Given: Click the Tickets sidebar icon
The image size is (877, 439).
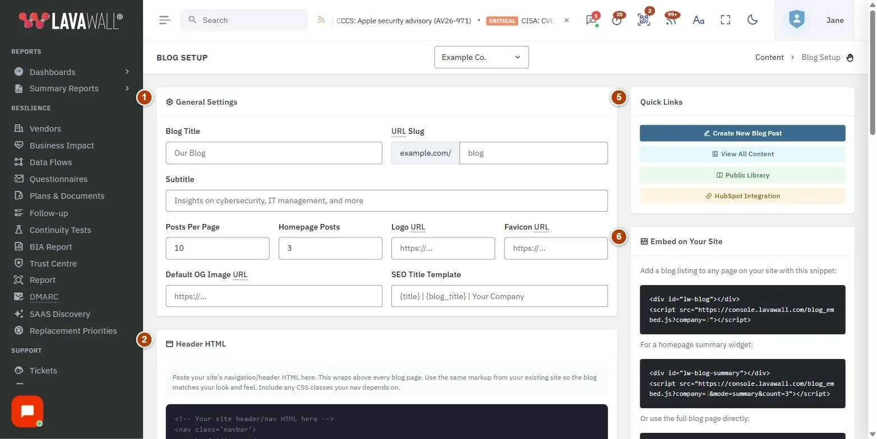Looking at the screenshot, I should 19,370.
